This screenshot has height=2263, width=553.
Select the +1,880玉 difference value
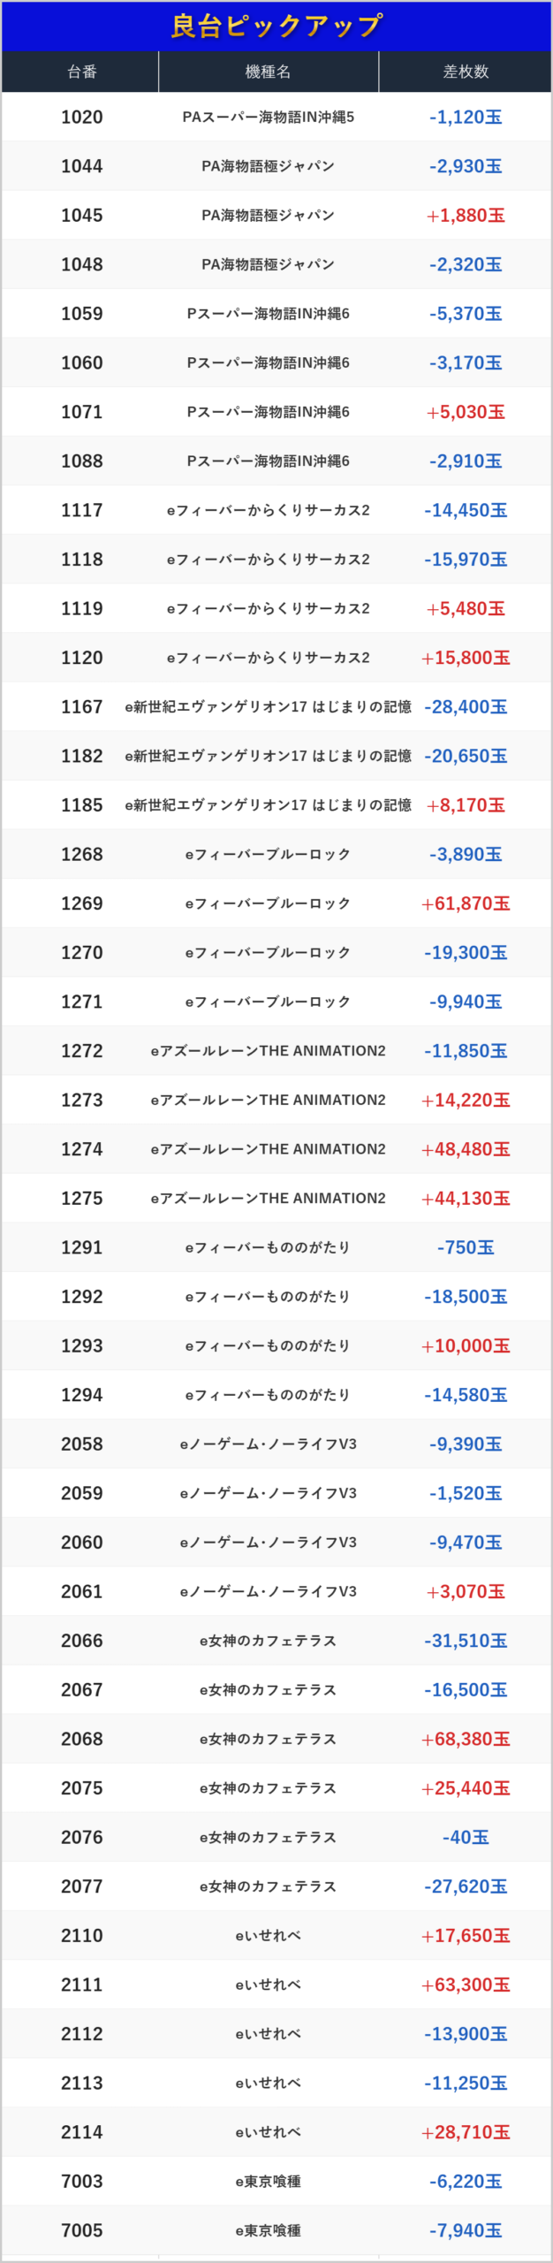pyautogui.click(x=466, y=216)
